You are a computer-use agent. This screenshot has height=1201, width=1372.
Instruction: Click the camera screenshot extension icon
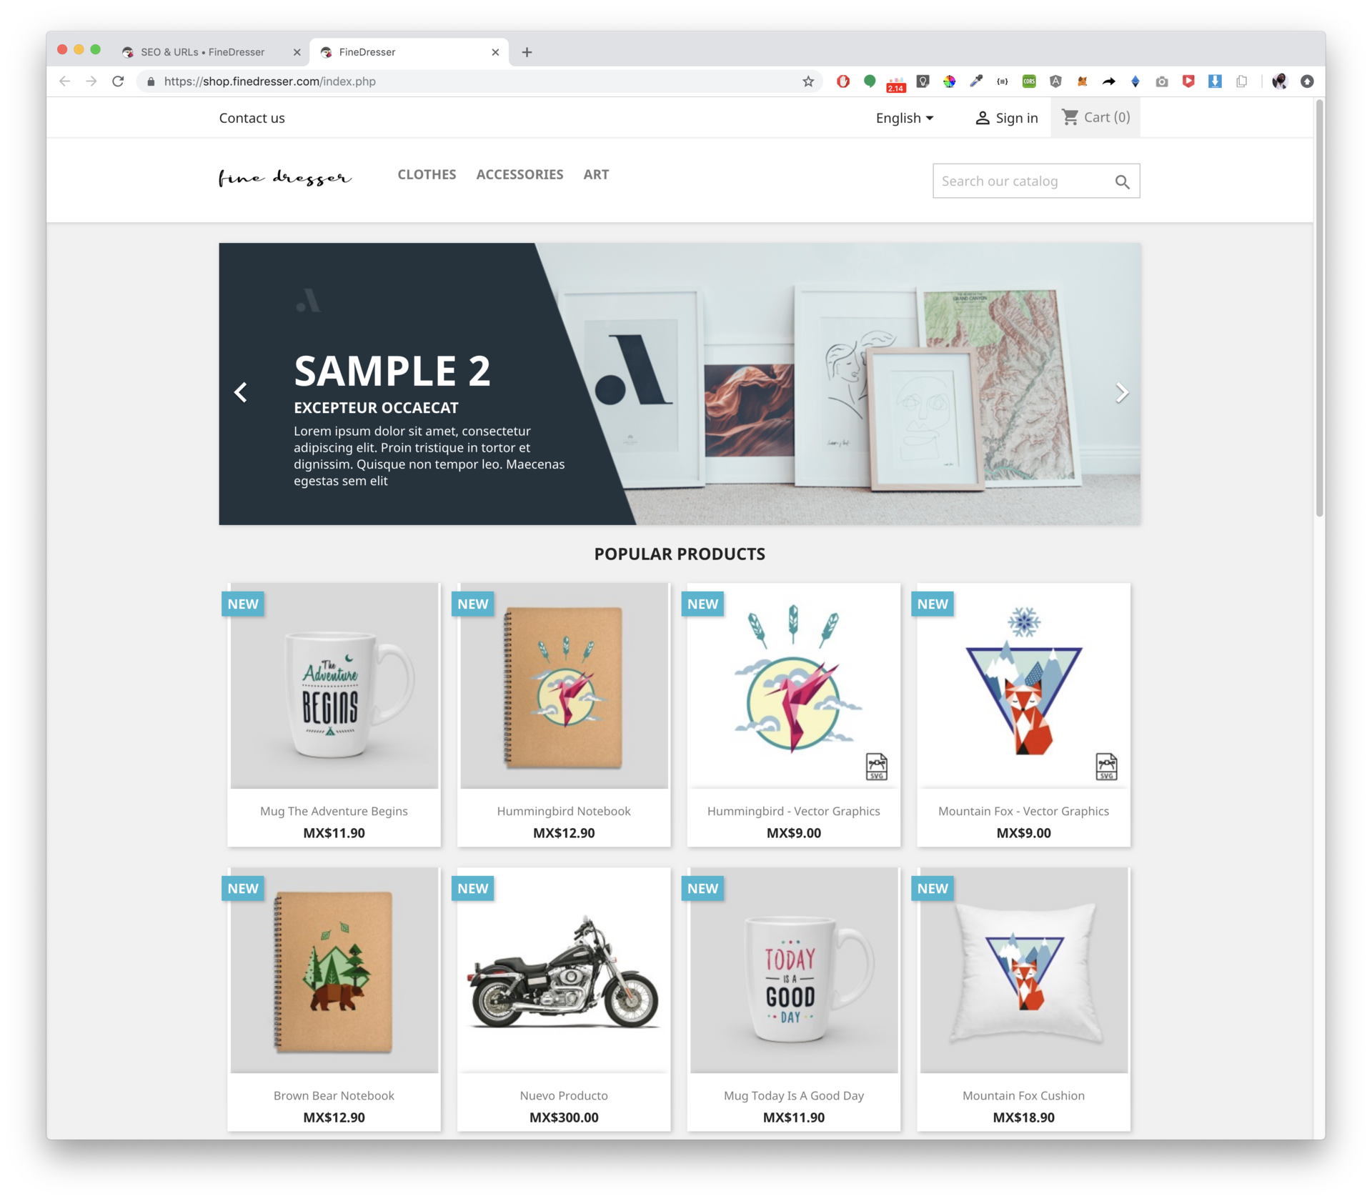pyautogui.click(x=1162, y=81)
